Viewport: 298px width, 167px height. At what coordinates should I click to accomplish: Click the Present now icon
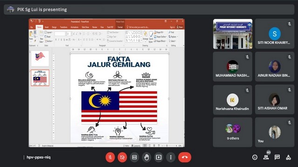[x=159, y=157]
